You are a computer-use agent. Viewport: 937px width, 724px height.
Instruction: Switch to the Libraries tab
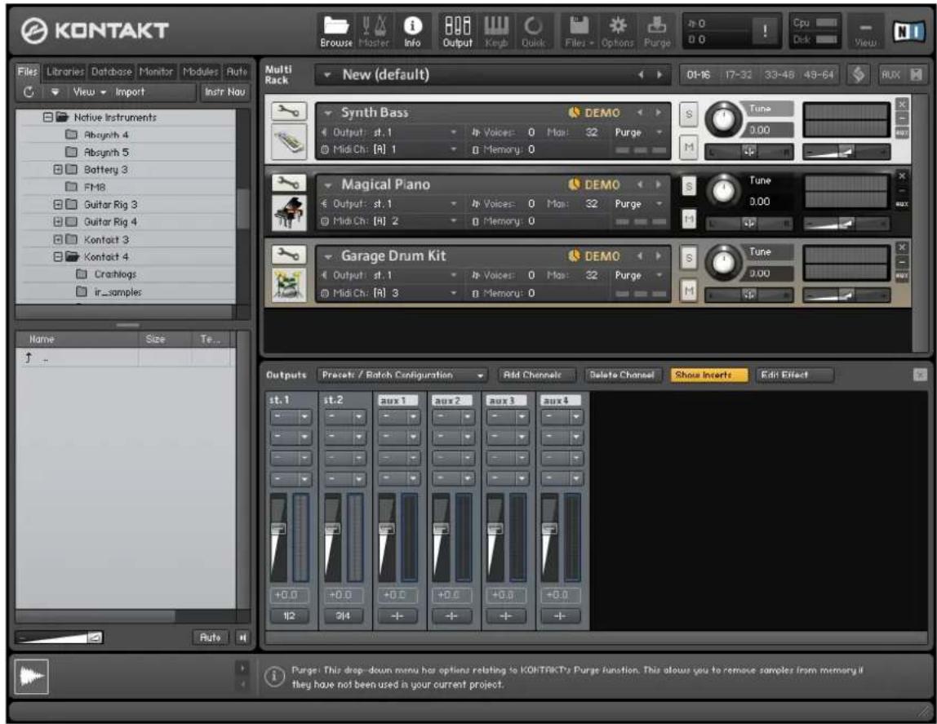tap(65, 72)
